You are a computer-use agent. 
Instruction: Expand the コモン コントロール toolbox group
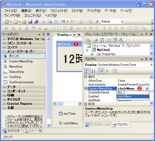(4, 43)
